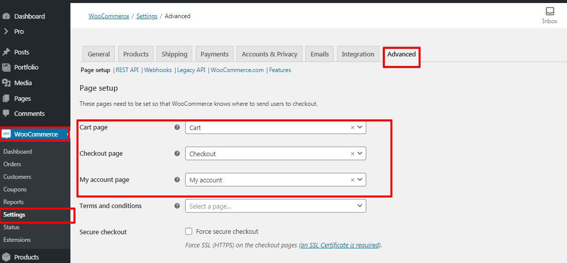The image size is (567, 263).
Task: Open the REST API subsection
Action: pyautogui.click(x=127, y=70)
